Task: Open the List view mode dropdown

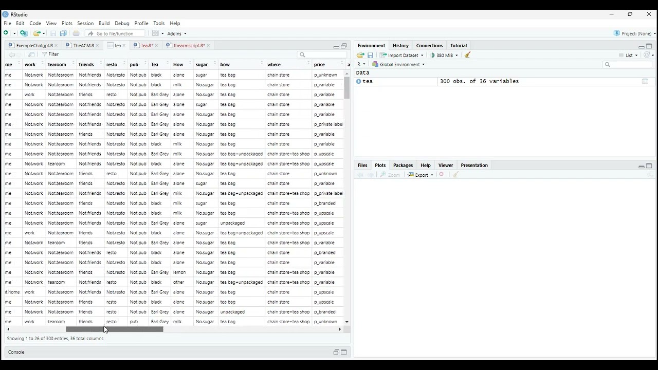Action: tap(628, 55)
